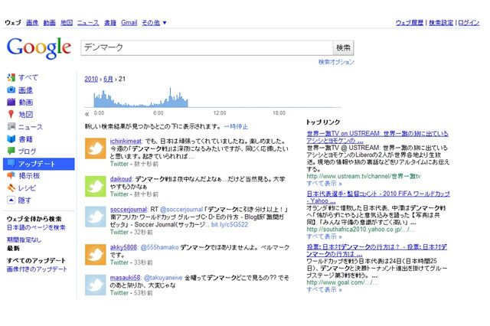Select 日本語のページを検索 filter
The image size is (490, 326).
click(x=36, y=227)
